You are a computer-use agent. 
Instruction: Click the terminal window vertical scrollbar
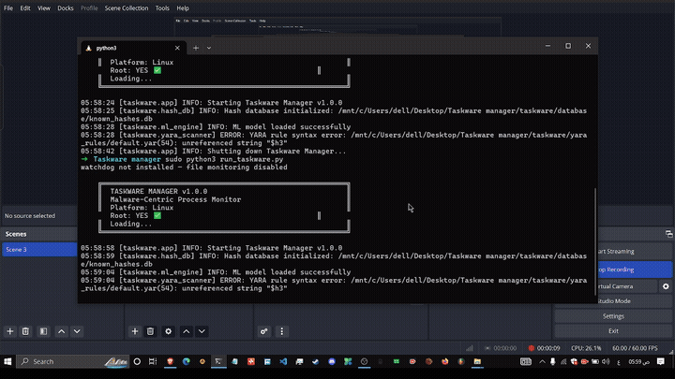595,241
